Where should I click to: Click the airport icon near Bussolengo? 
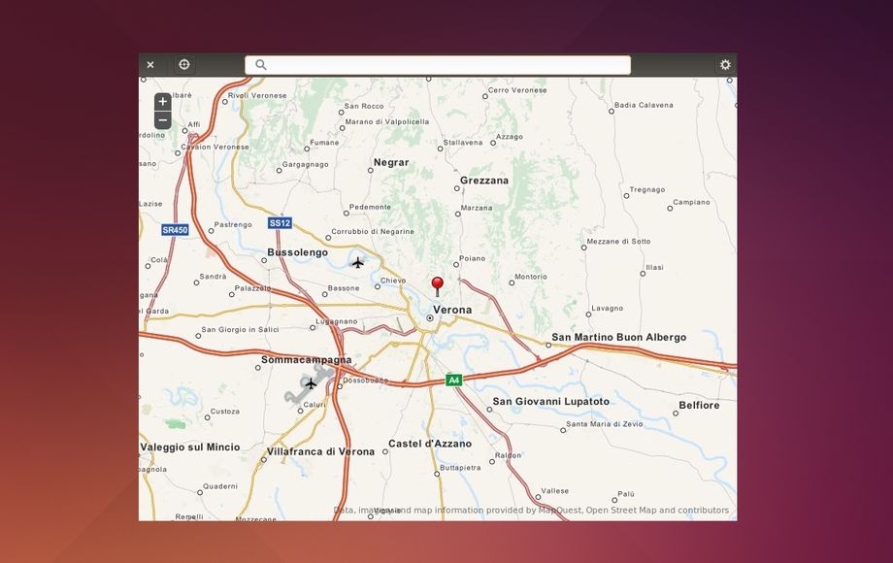click(x=357, y=262)
